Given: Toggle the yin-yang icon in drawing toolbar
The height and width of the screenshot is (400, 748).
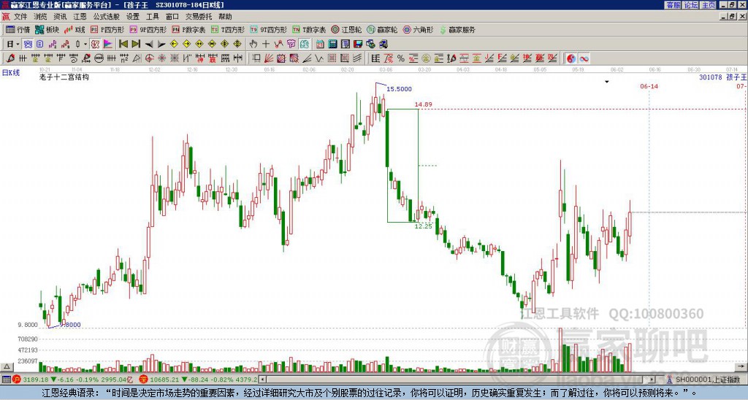Looking at the screenshot, I should 571,58.
